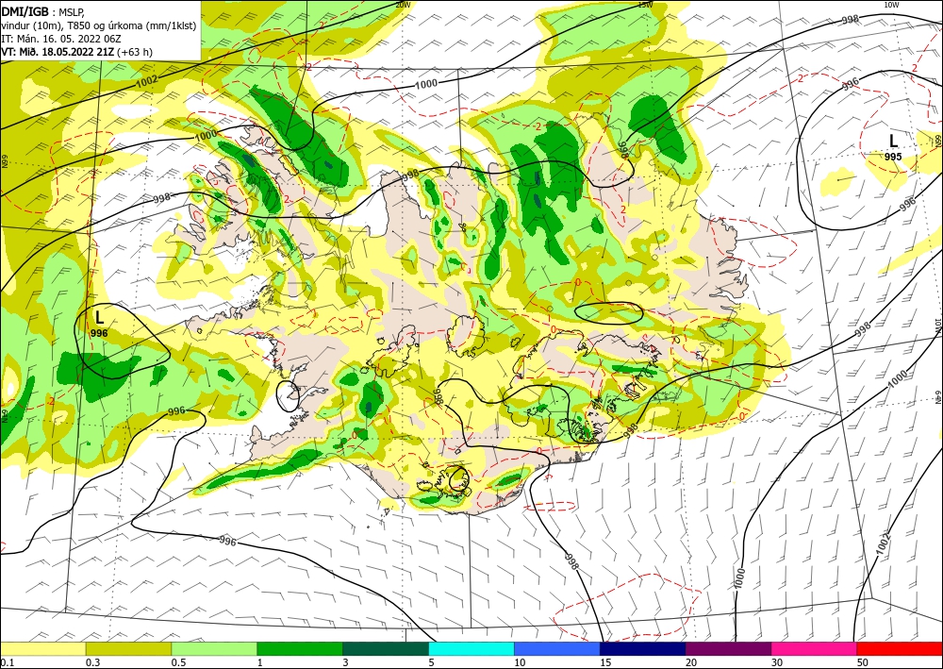The width and height of the screenshot is (943, 669).
Task: Pick the cyan 5–10 legend swatch
Action: [471, 648]
